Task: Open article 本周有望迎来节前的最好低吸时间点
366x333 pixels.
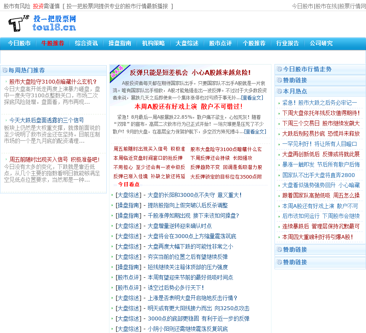Action: (x=190, y=277)
